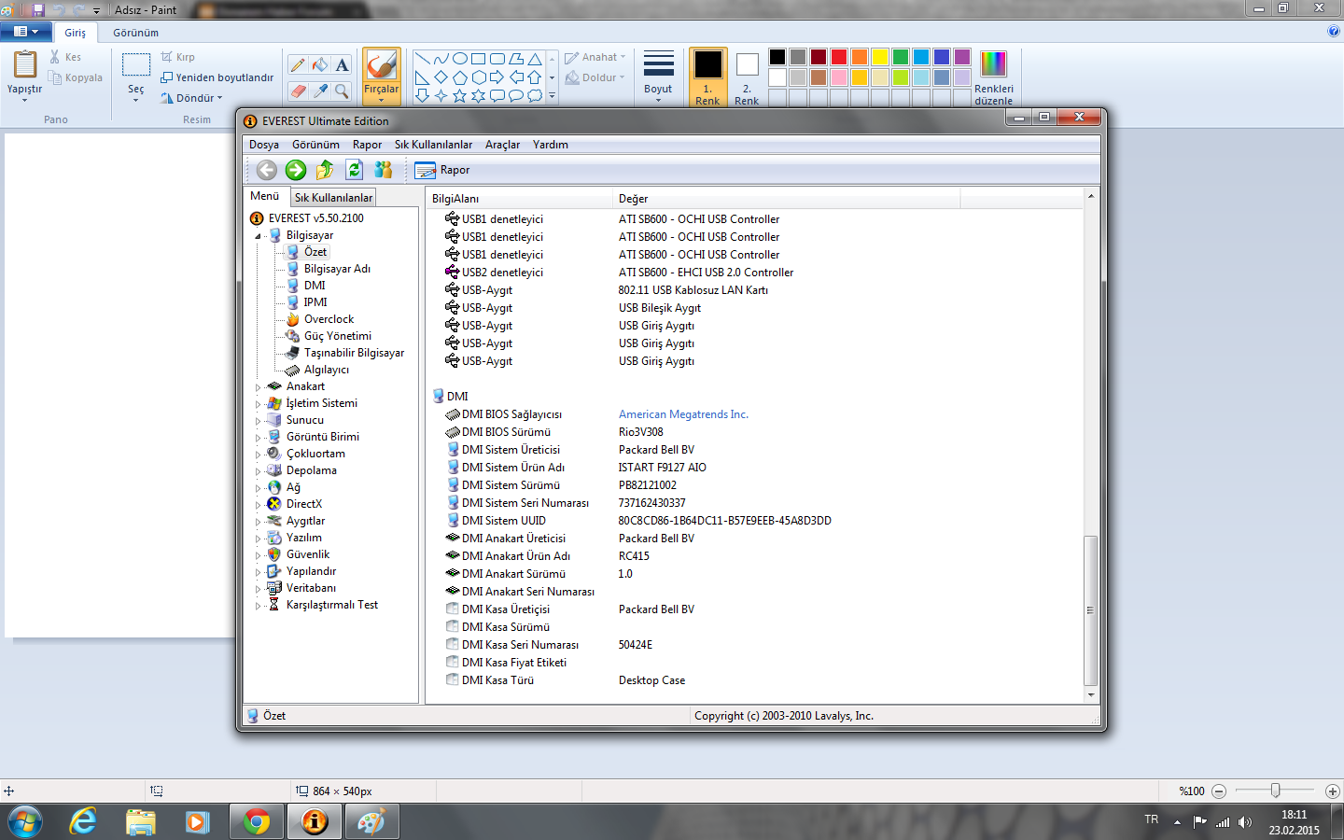Launch Internet Explorer from the taskbar

pos(83,821)
